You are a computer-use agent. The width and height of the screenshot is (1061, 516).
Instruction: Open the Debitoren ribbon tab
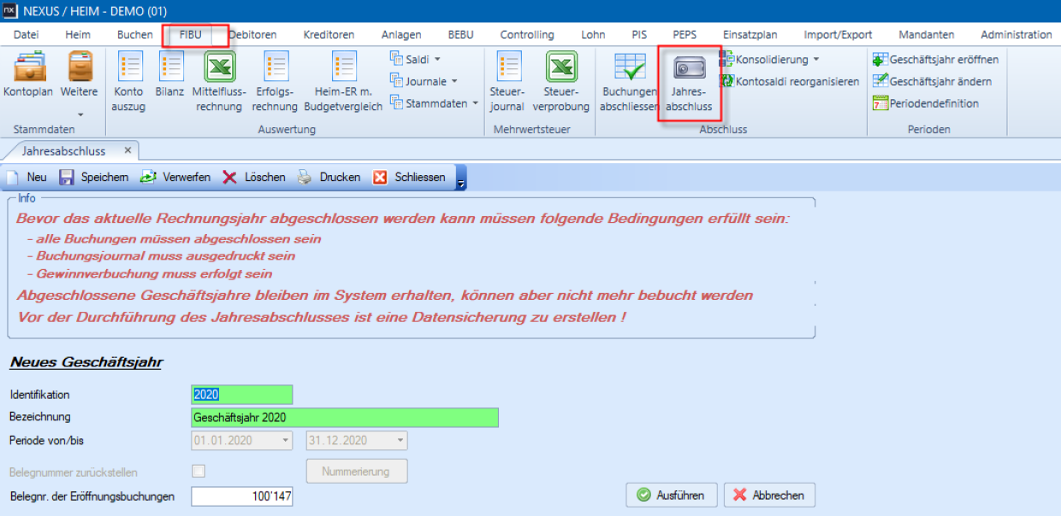pos(252,35)
